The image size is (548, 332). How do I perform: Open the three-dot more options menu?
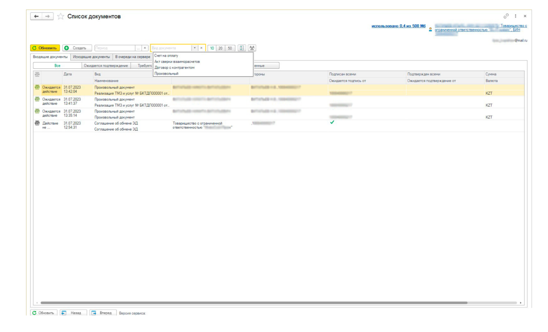coord(516,16)
